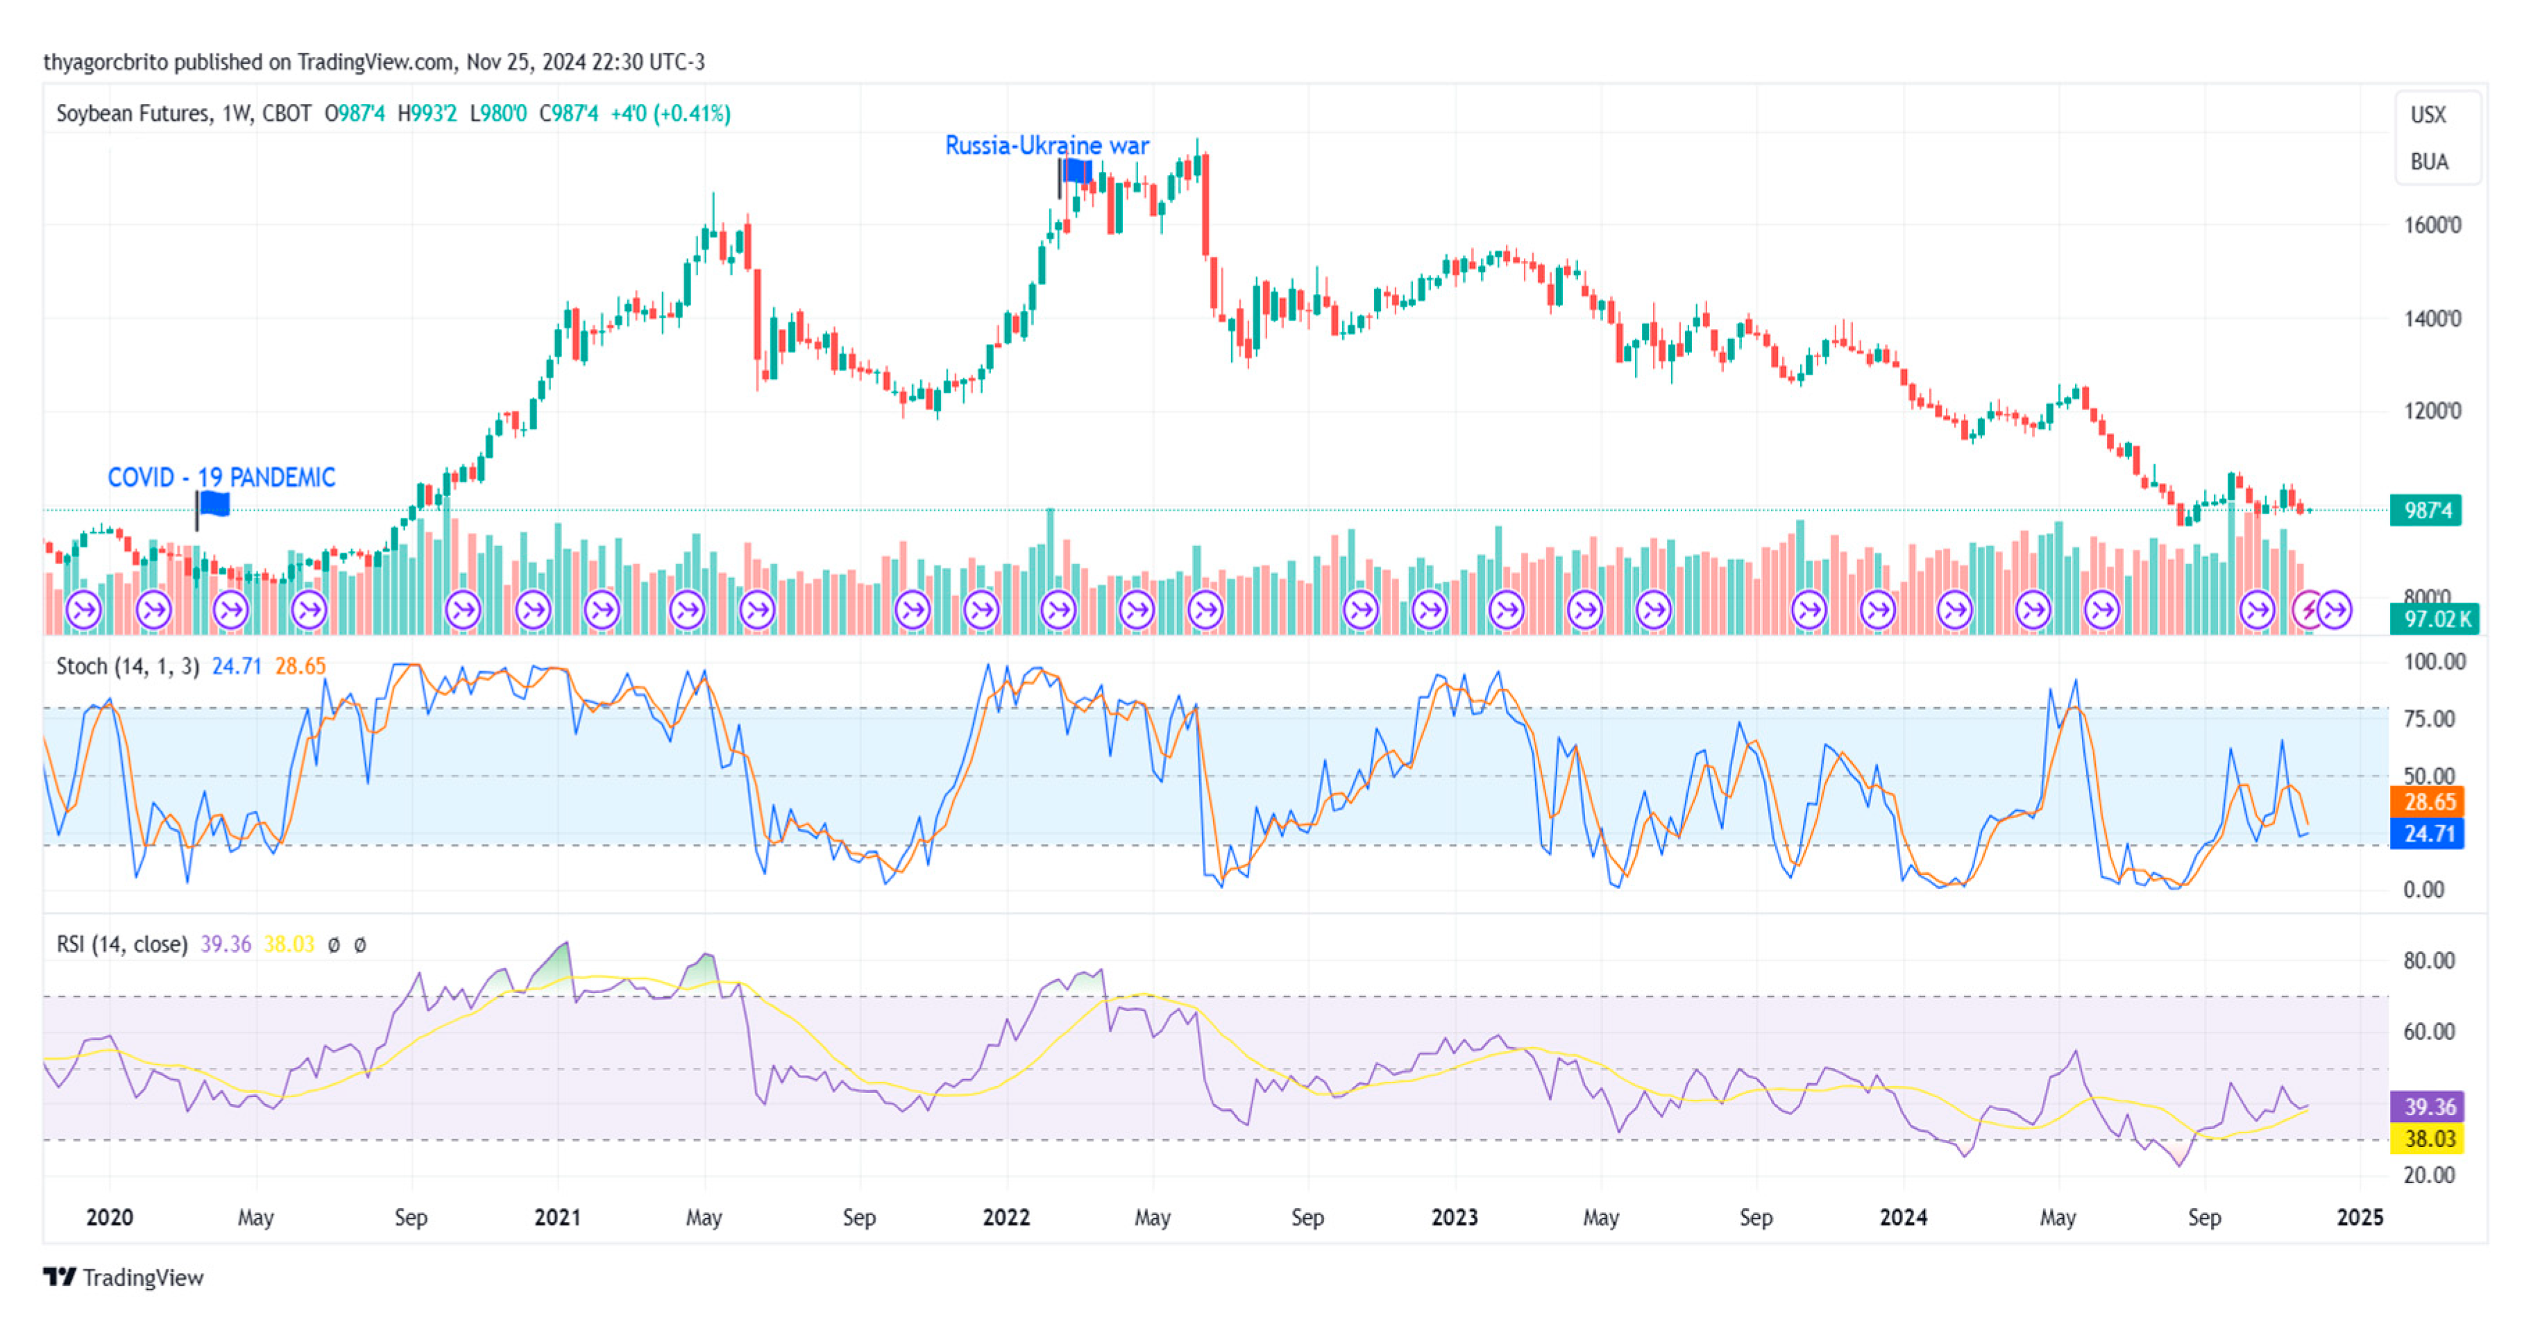Click the RSI (14, close) indicator legend
Image resolution: width=2524 pixels, height=1333 pixels.
point(121,944)
